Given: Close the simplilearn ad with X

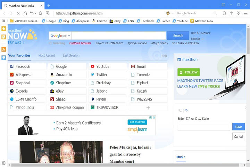Looking at the screenshot, I should pyautogui.click(x=154, y=118).
